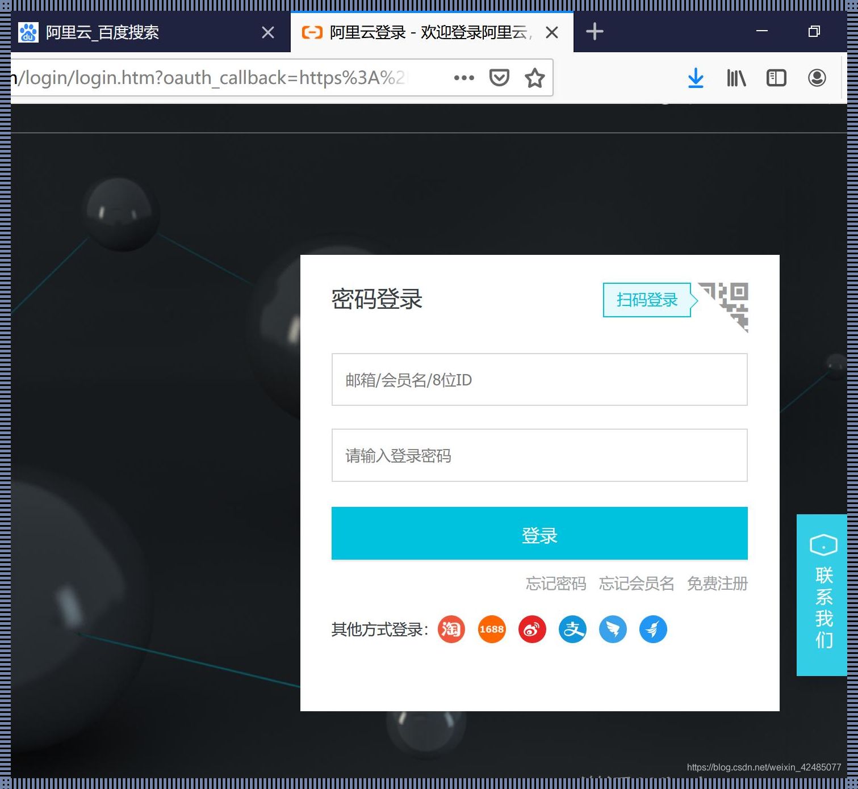The image size is (858, 789).
Task: Log in with the DingTalk icon
Action: point(613,629)
